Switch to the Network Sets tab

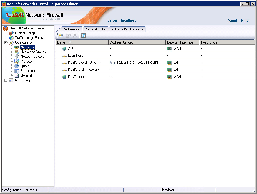coord(95,29)
